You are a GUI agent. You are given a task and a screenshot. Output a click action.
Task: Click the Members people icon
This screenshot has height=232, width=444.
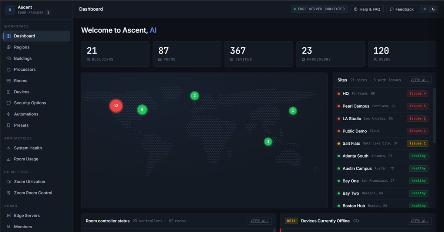[9, 226]
